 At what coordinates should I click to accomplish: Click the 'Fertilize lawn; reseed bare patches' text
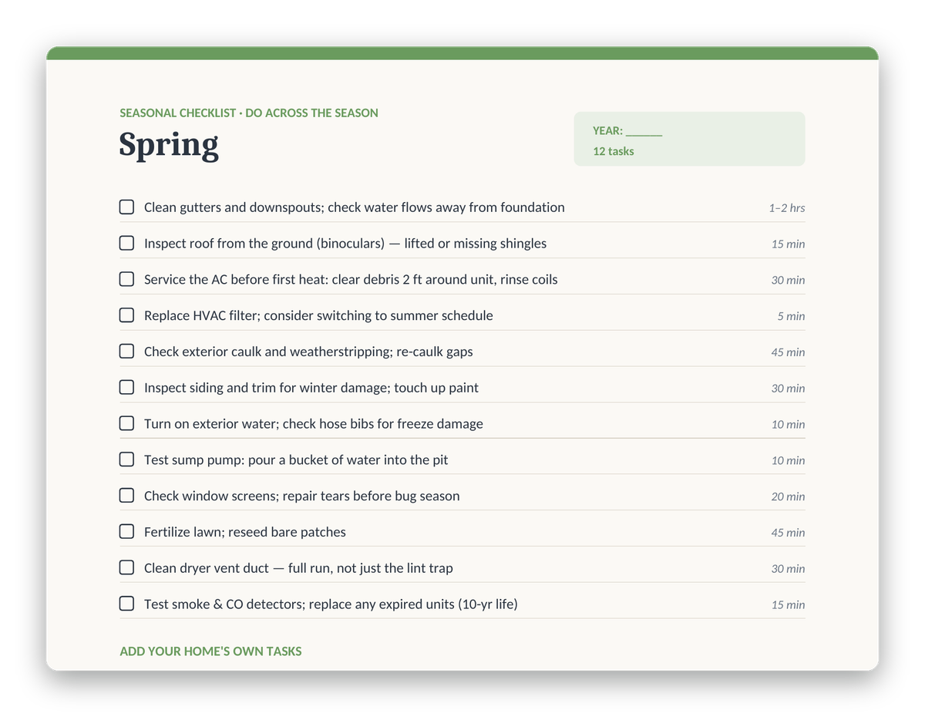245,532
